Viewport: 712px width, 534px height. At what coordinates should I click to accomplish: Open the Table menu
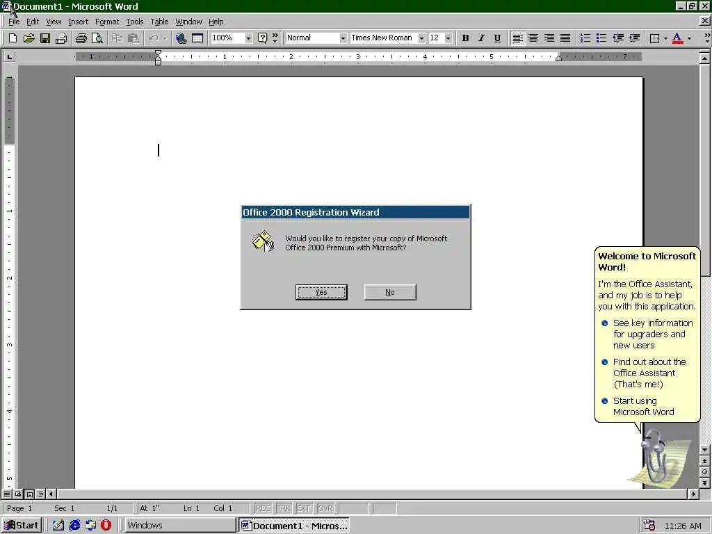(159, 22)
